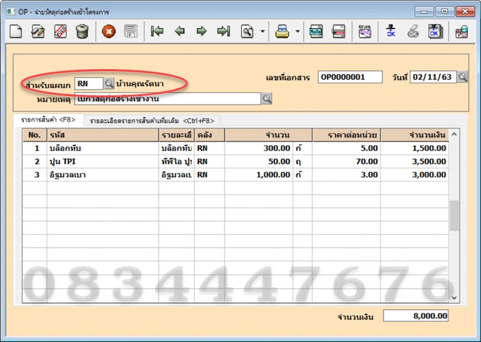Click the VOID document icon
Viewport: 481px width, 342px height.
tap(60, 31)
